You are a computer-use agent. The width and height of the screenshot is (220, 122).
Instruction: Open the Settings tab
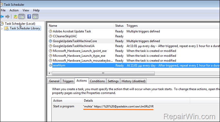pyautogui.click(x=113, y=81)
